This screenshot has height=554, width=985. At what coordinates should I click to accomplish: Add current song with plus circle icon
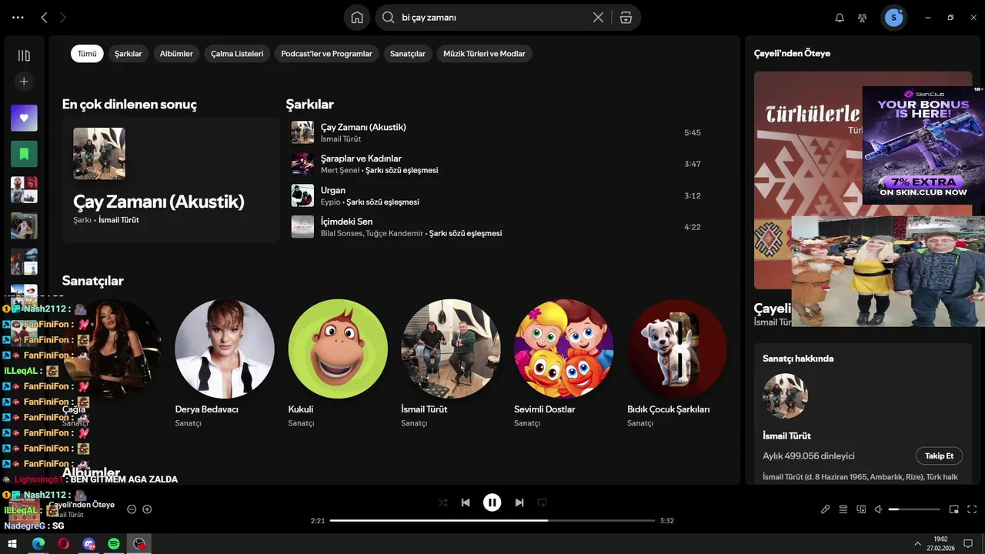point(147,509)
